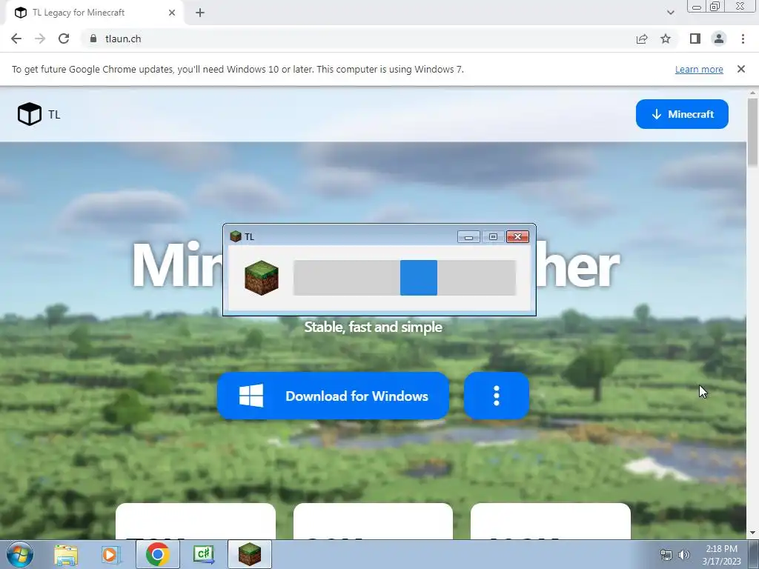Maximize the TL loading window
The width and height of the screenshot is (759, 569).
[x=493, y=236]
